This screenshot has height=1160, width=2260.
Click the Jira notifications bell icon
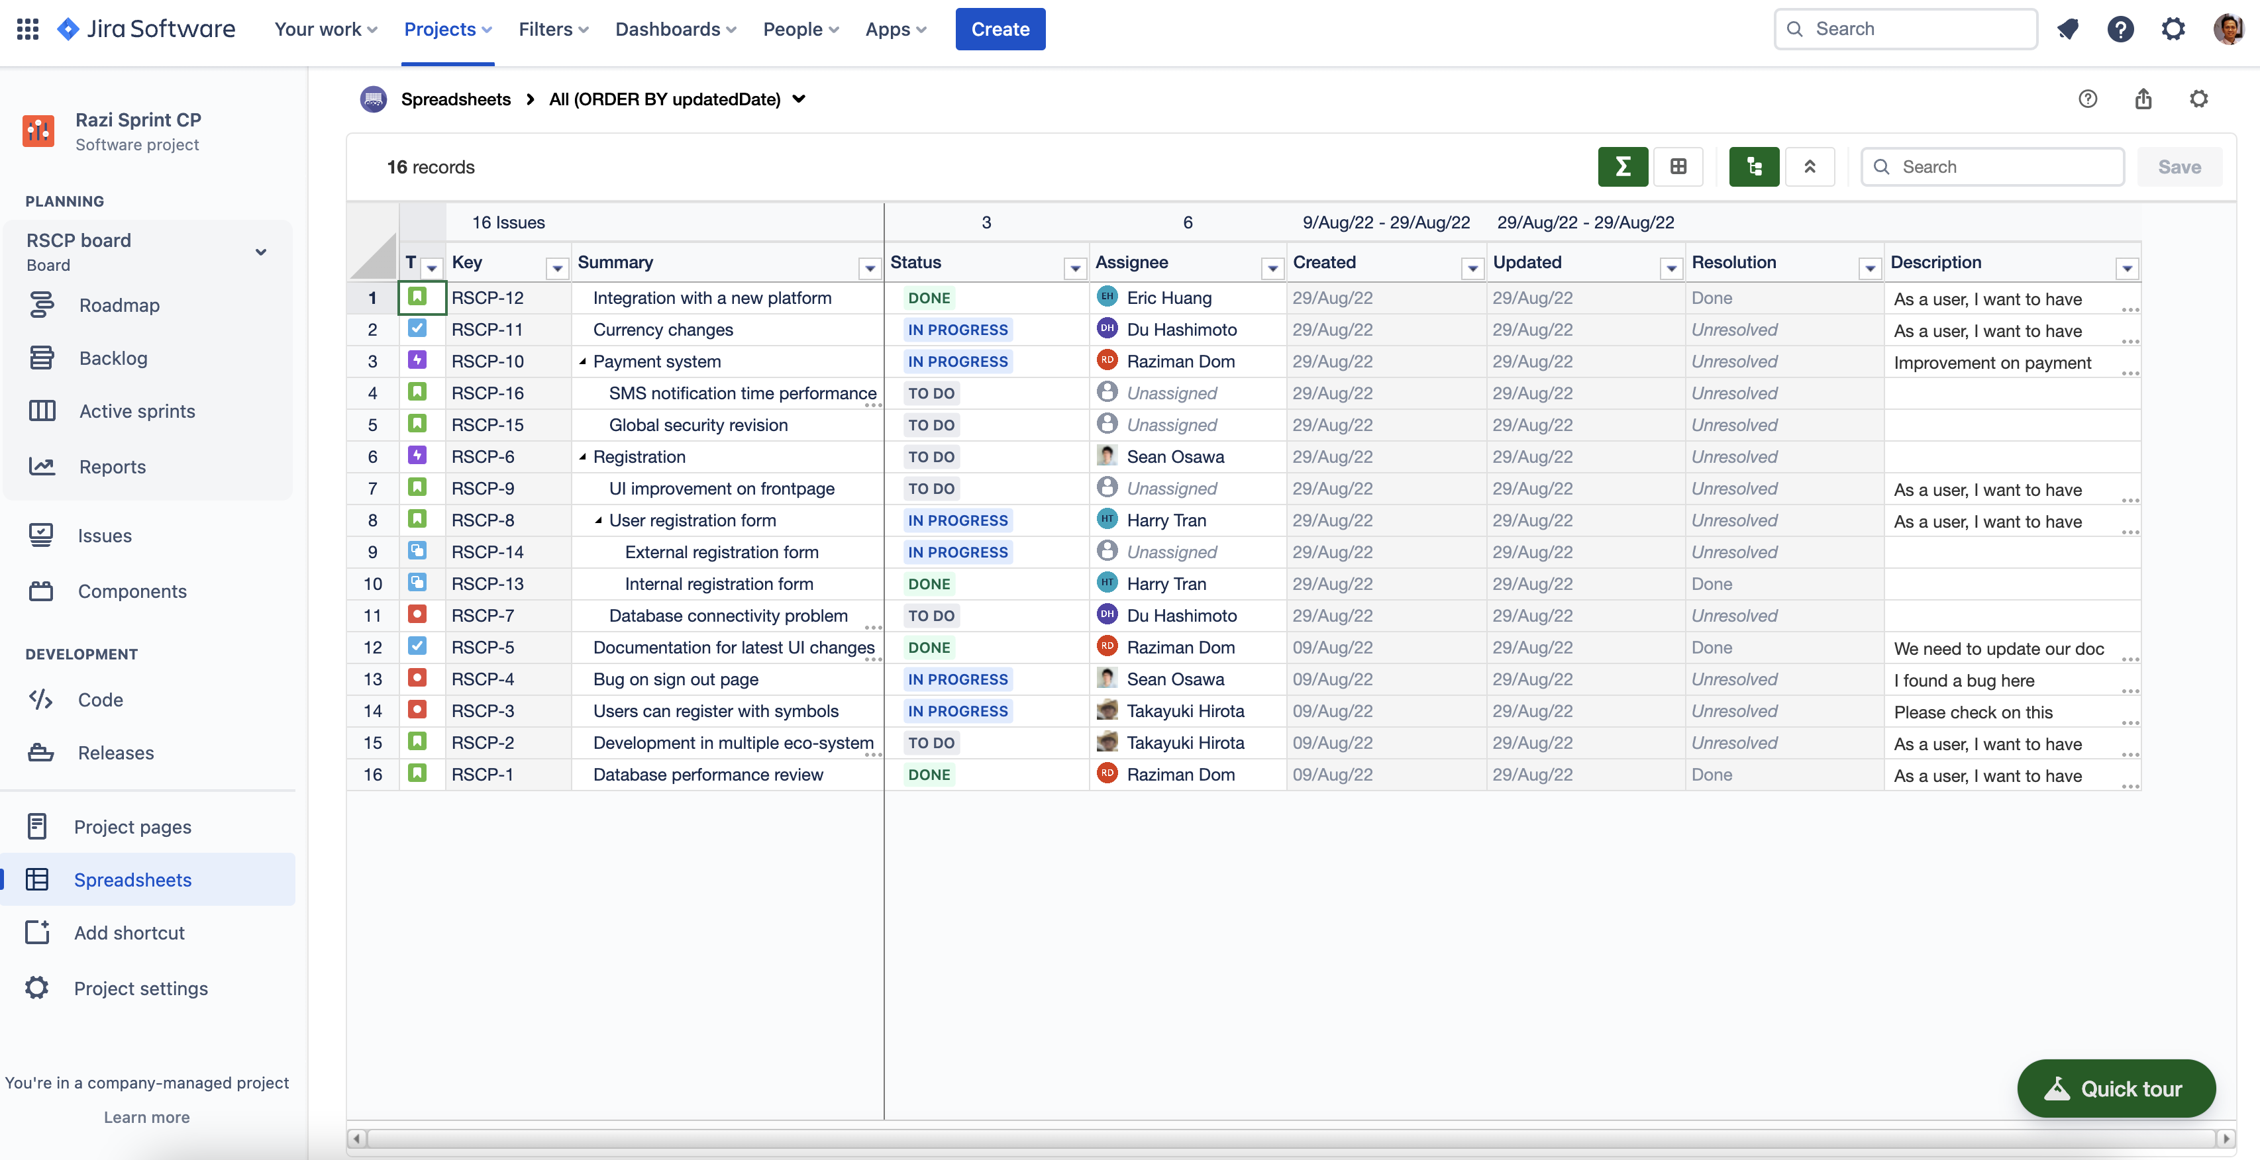click(x=2069, y=29)
